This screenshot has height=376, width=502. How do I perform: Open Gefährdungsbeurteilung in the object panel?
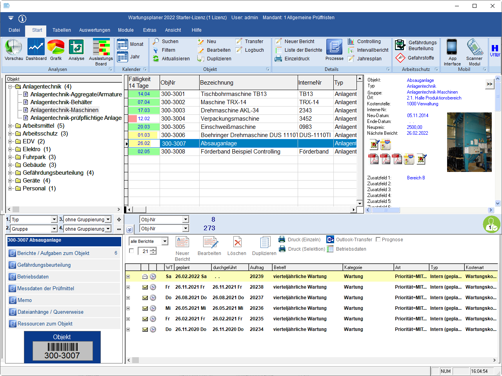(x=44, y=265)
